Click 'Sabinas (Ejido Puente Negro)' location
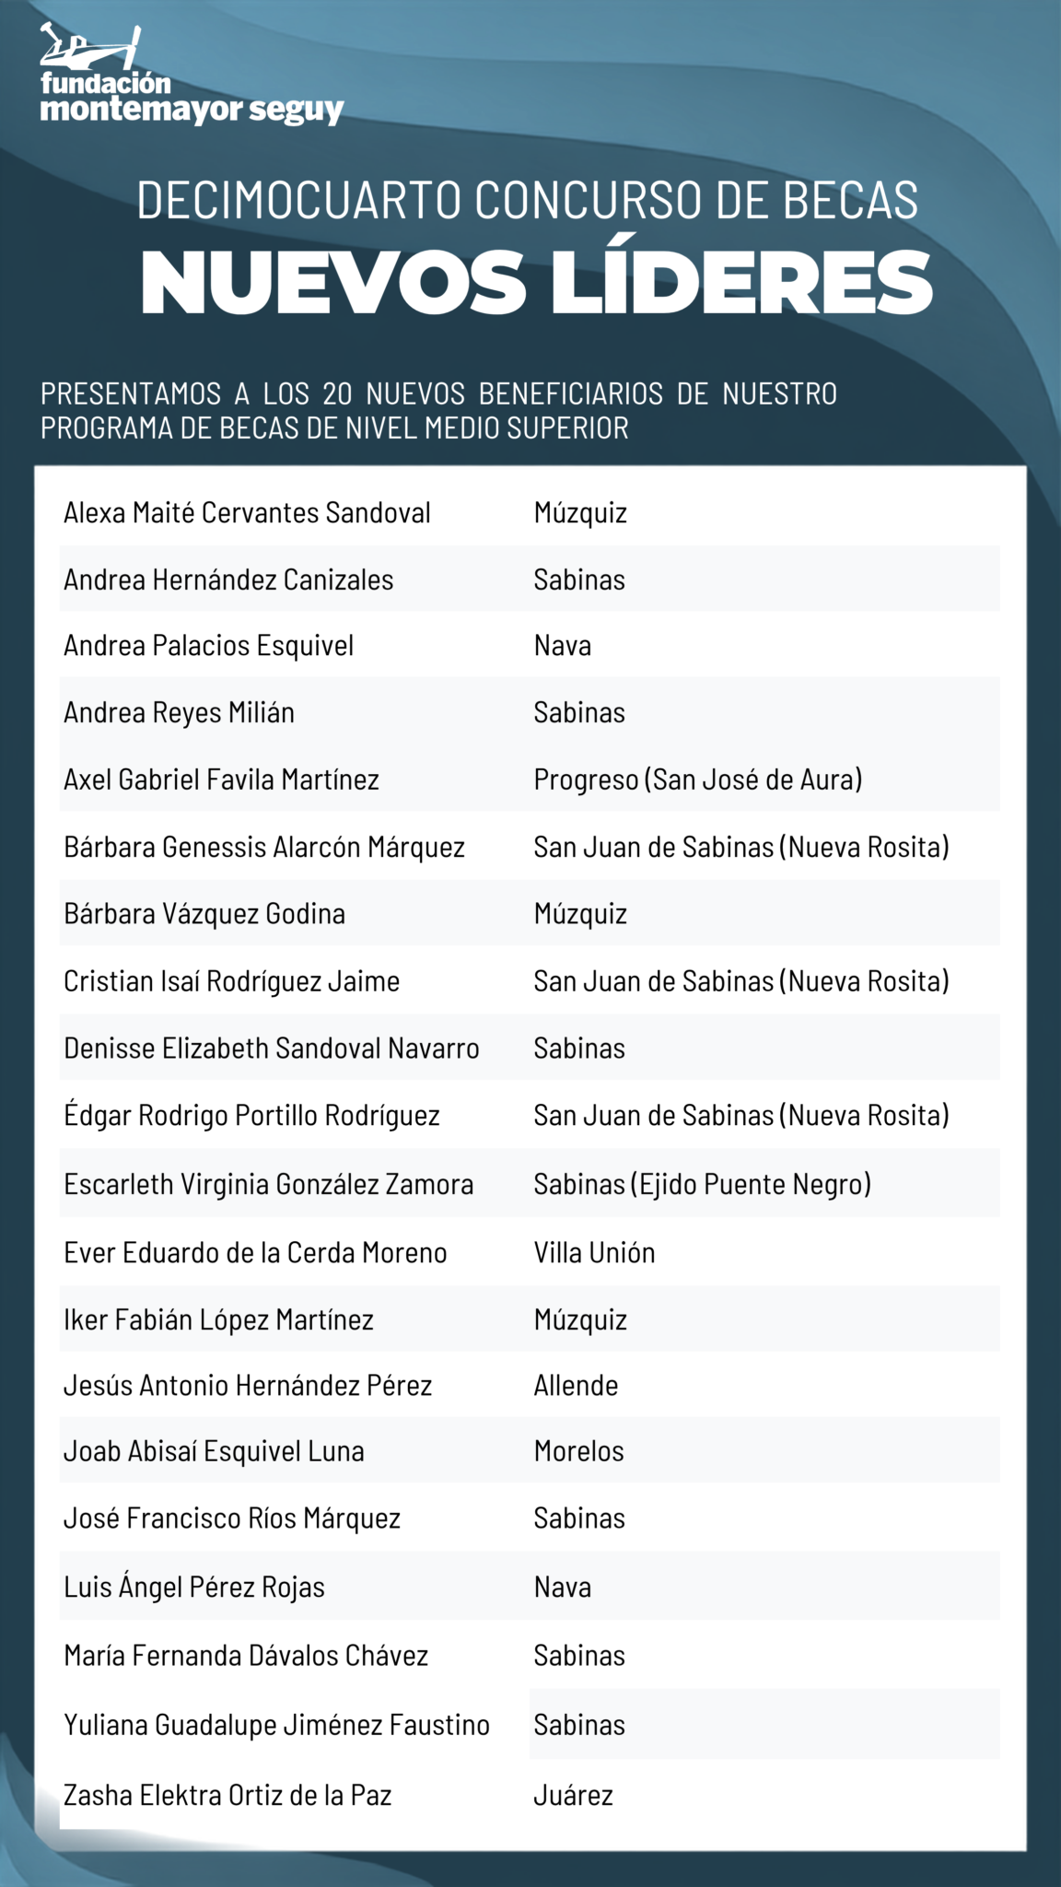This screenshot has height=1887, width=1061. point(703,1184)
